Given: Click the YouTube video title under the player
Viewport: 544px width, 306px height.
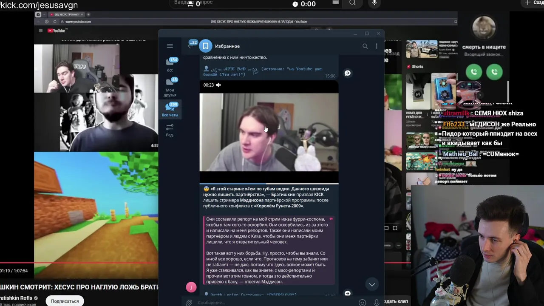Looking at the screenshot, I should 79,287.
